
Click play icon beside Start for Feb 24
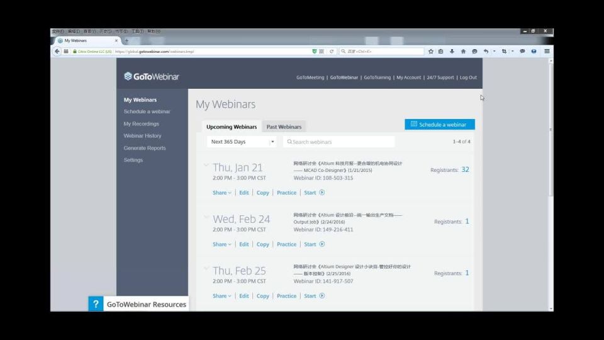(x=322, y=244)
